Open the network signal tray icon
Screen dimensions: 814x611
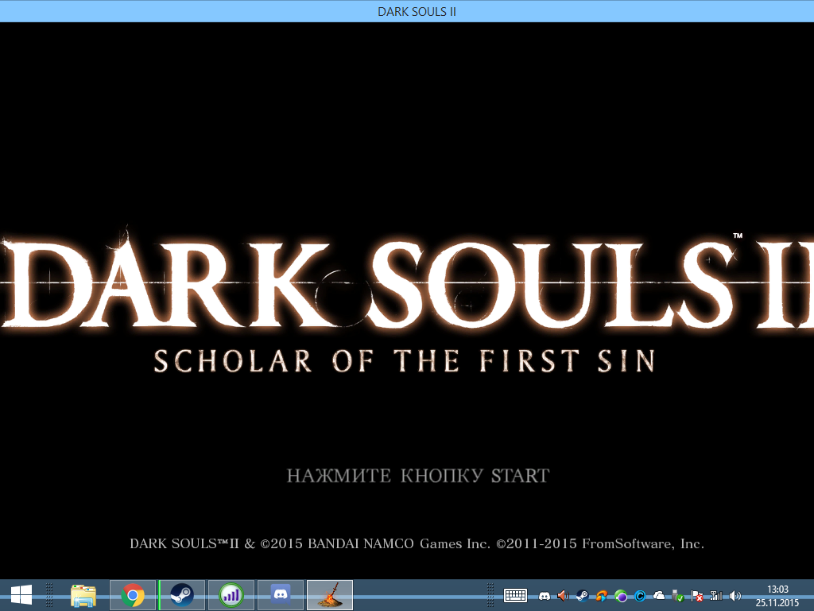[x=716, y=595]
